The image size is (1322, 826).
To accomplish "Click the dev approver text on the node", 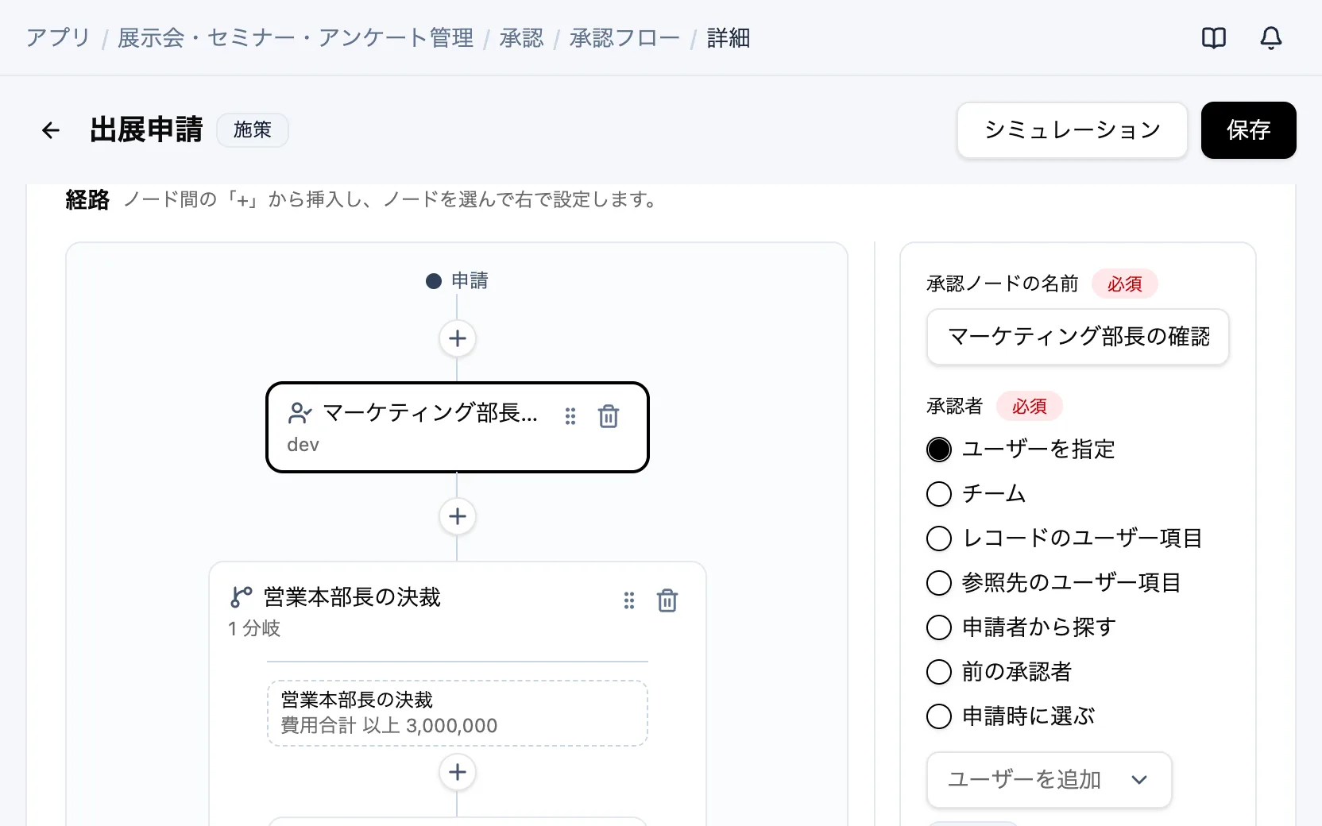I will (303, 445).
